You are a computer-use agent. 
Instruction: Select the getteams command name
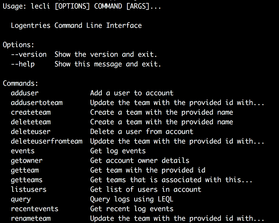click(27, 180)
